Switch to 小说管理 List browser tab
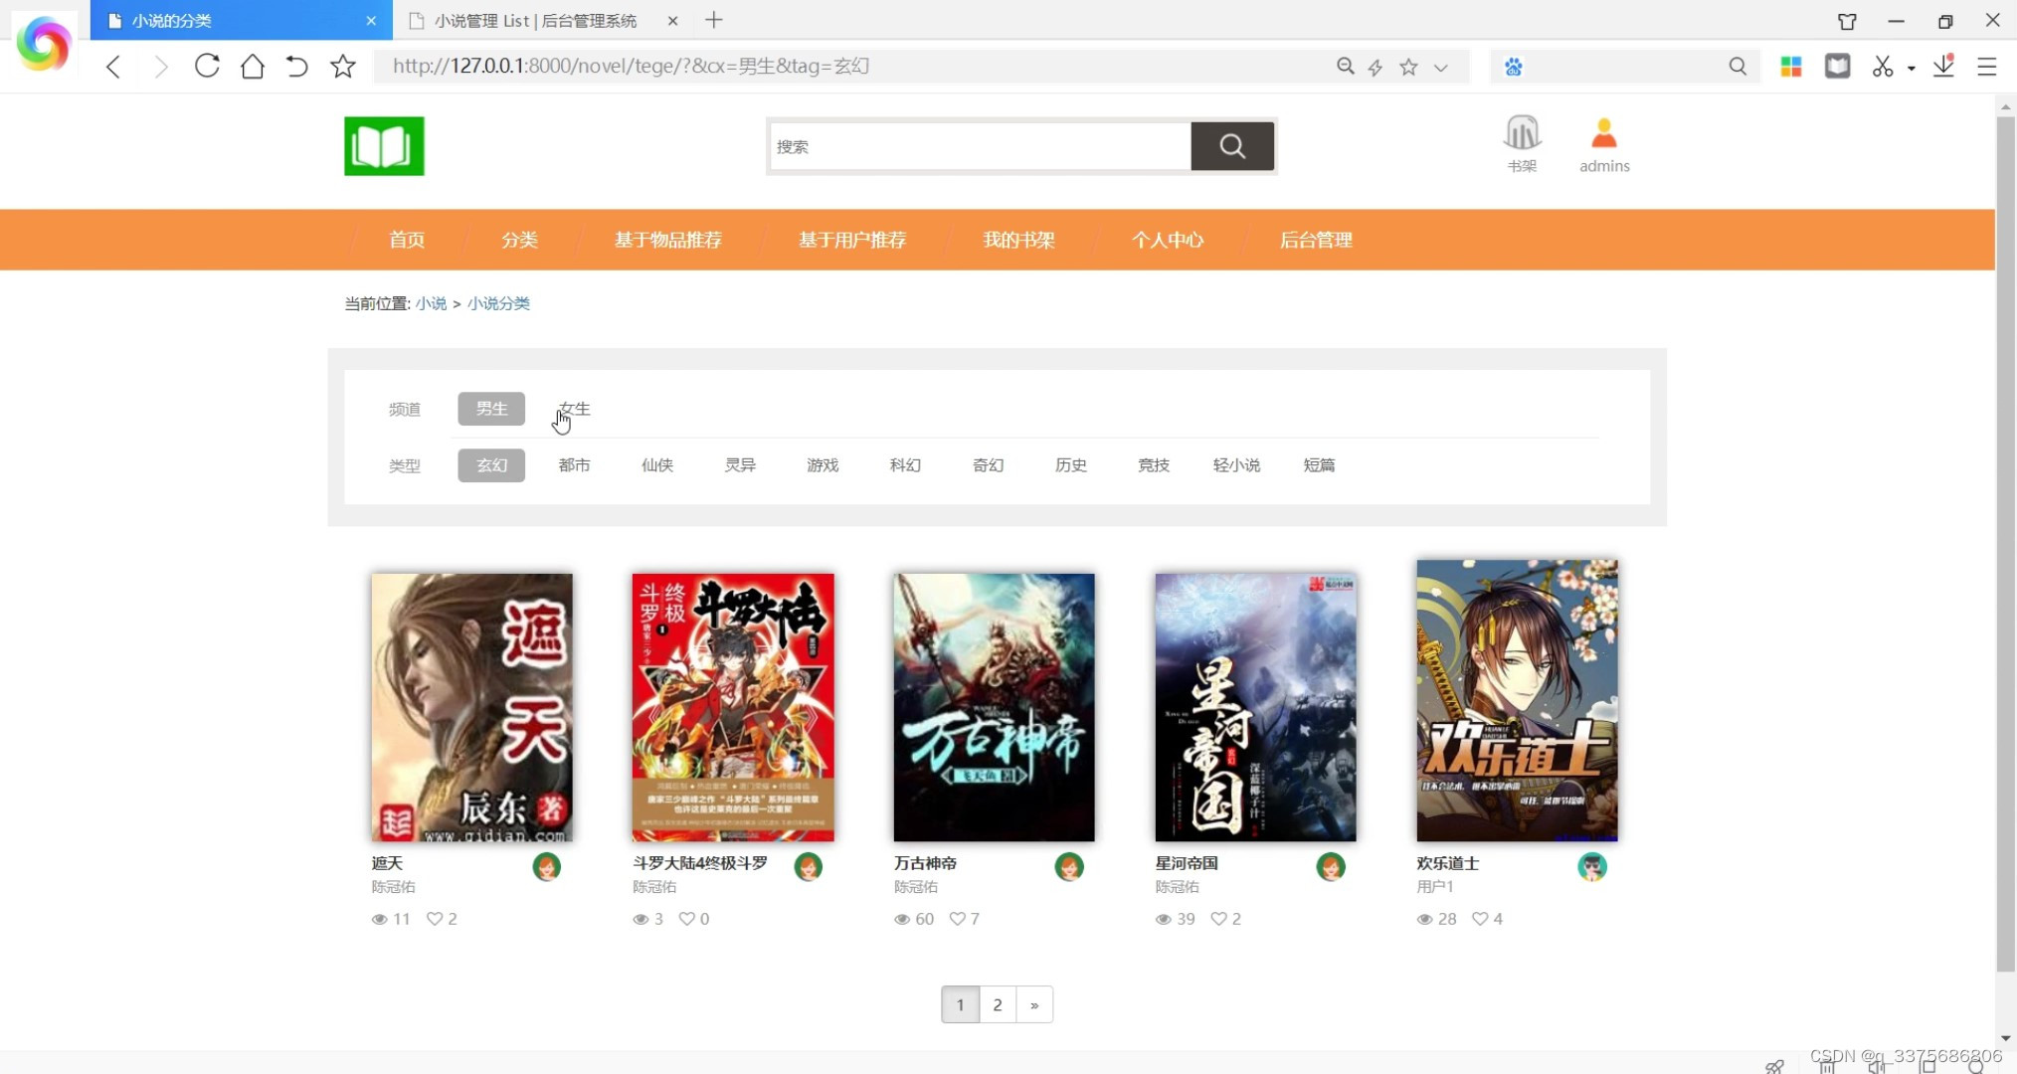 click(535, 20)
